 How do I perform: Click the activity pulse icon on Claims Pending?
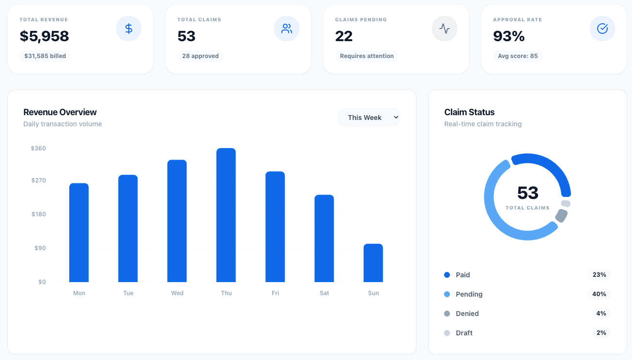point(444,29)
